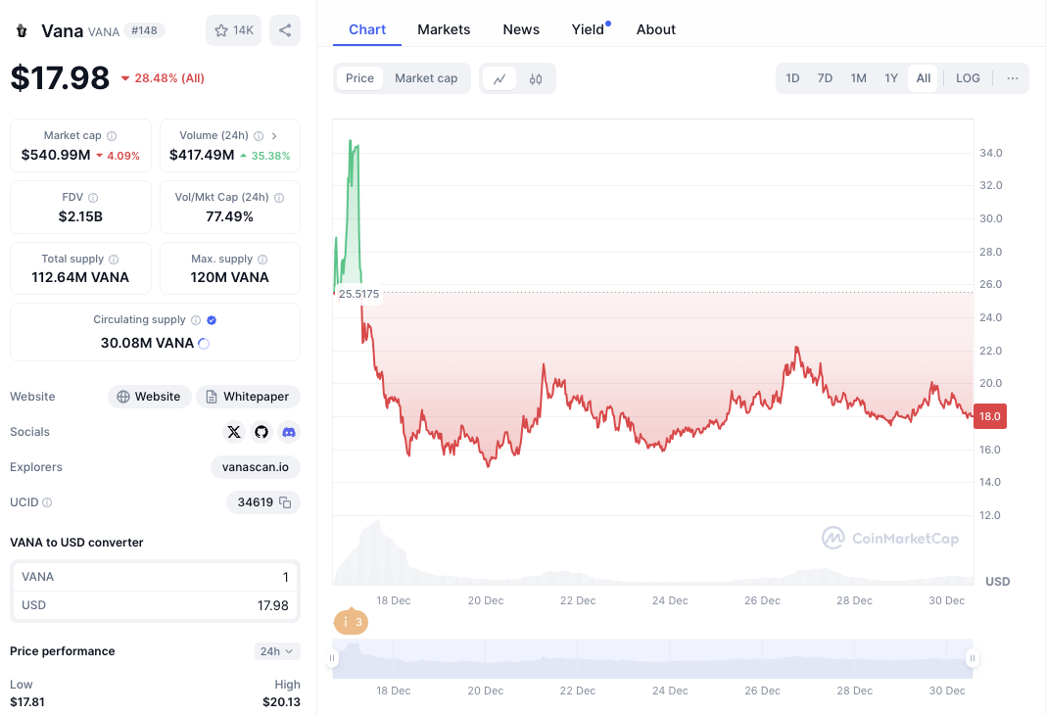Switch to candlestick chart view
The image size is (1046, 715).
[536, 78]
